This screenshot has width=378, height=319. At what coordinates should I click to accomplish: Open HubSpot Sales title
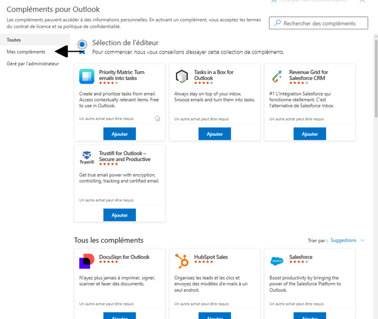click(211, 257)
